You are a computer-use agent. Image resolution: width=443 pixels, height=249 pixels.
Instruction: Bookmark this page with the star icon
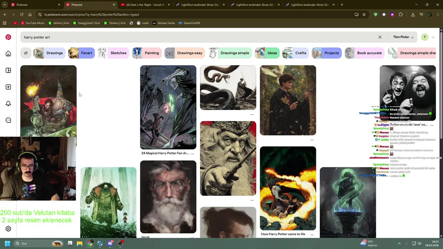[x=364, y=15]
